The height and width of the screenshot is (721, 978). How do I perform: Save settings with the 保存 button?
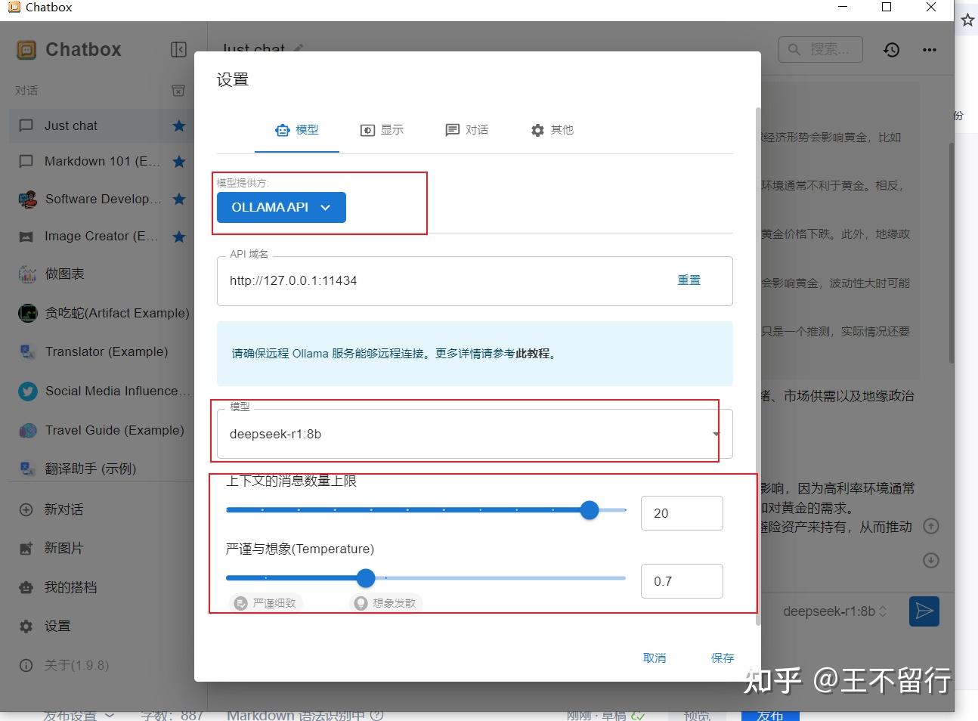[722, 658]
